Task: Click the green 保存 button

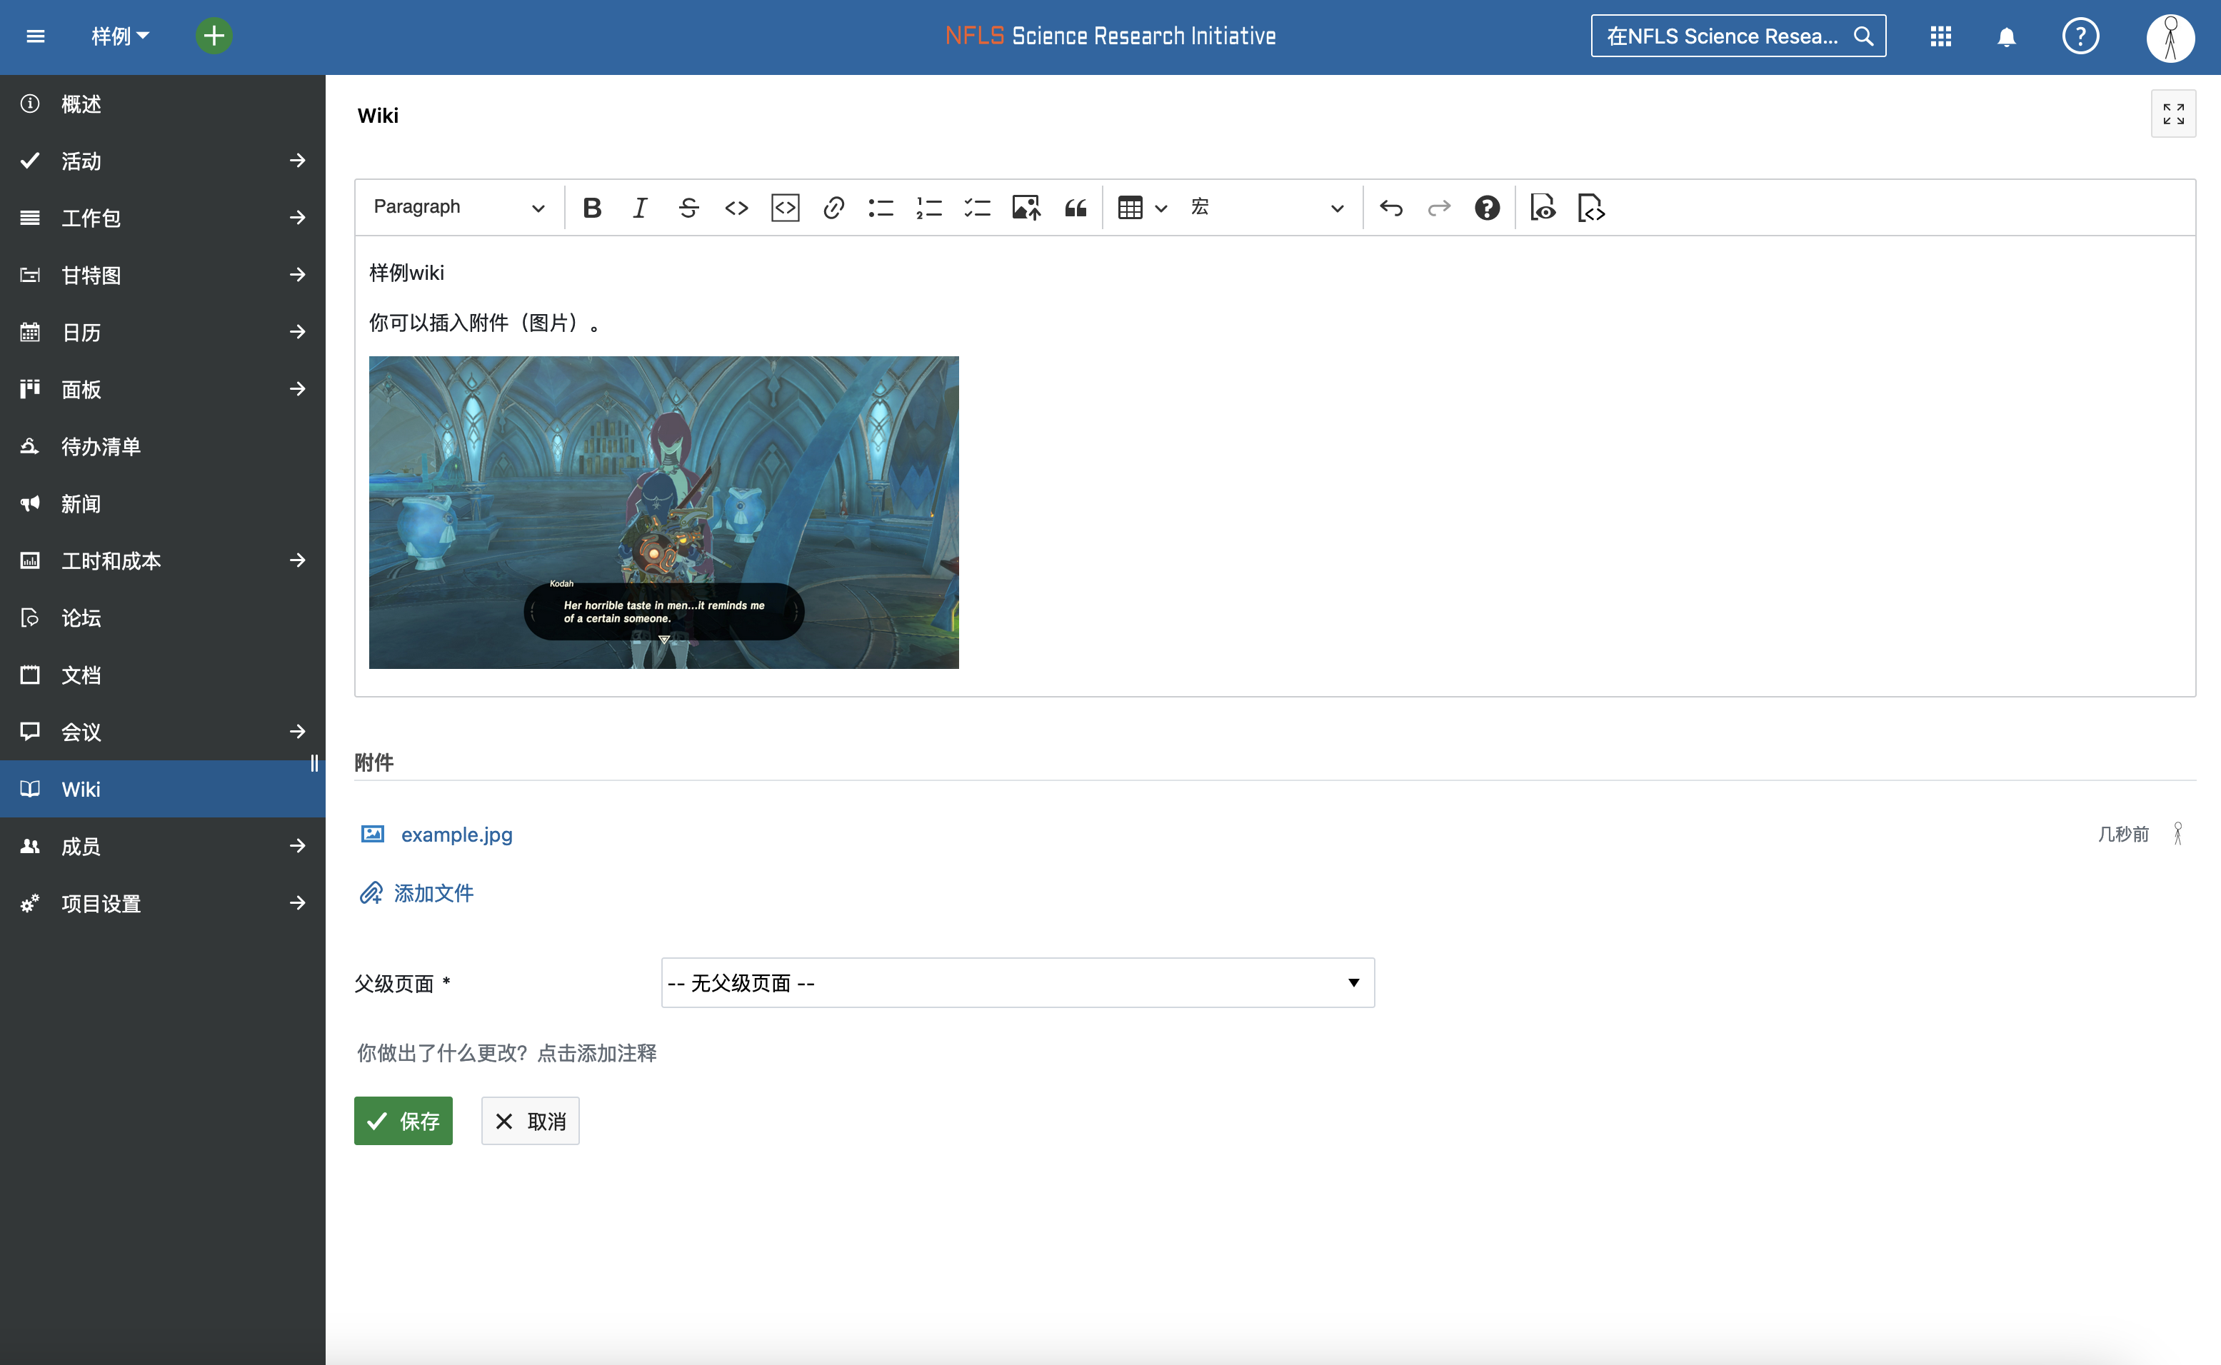Action: pyautogui.click(x=403, y=1120)
